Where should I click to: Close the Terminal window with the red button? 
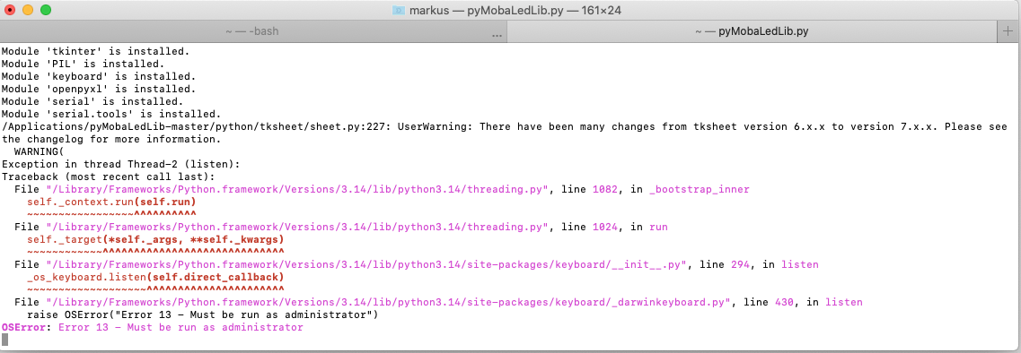[11, 10]
